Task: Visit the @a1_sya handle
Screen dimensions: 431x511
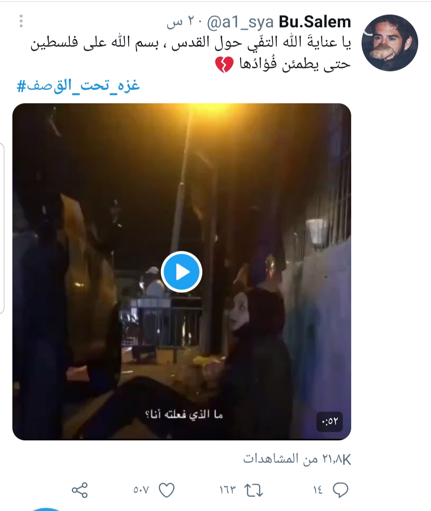Action: (241, 22)
